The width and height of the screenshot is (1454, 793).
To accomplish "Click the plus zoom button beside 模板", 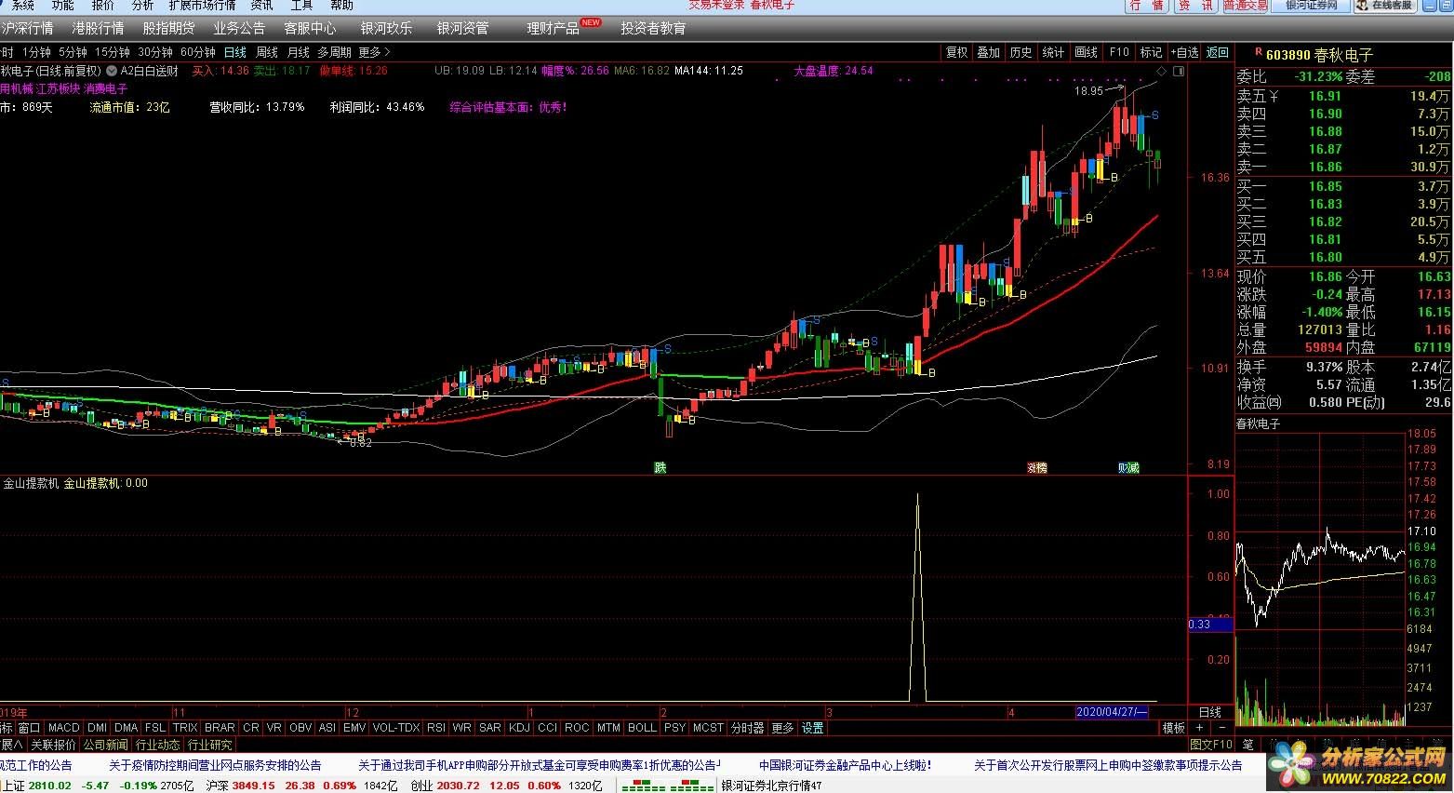I will click(1199, 728).
